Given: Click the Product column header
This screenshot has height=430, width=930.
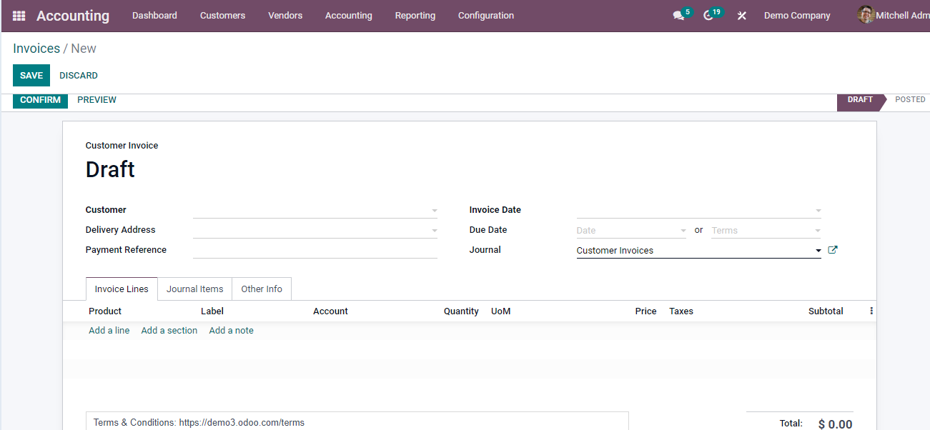Looking at the screenshot, I should 105,311.
